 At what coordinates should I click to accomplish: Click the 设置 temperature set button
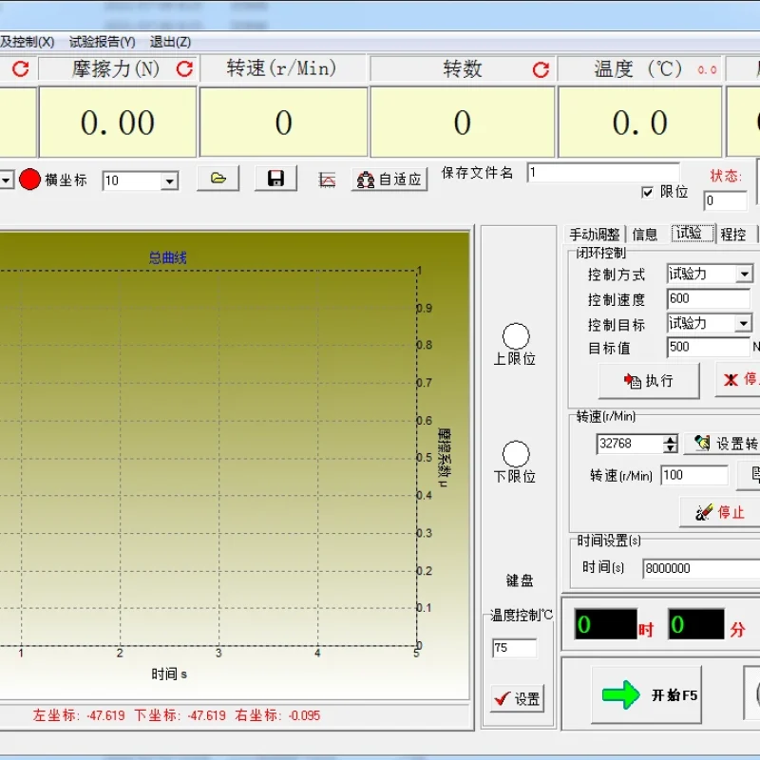coord(517,698)
